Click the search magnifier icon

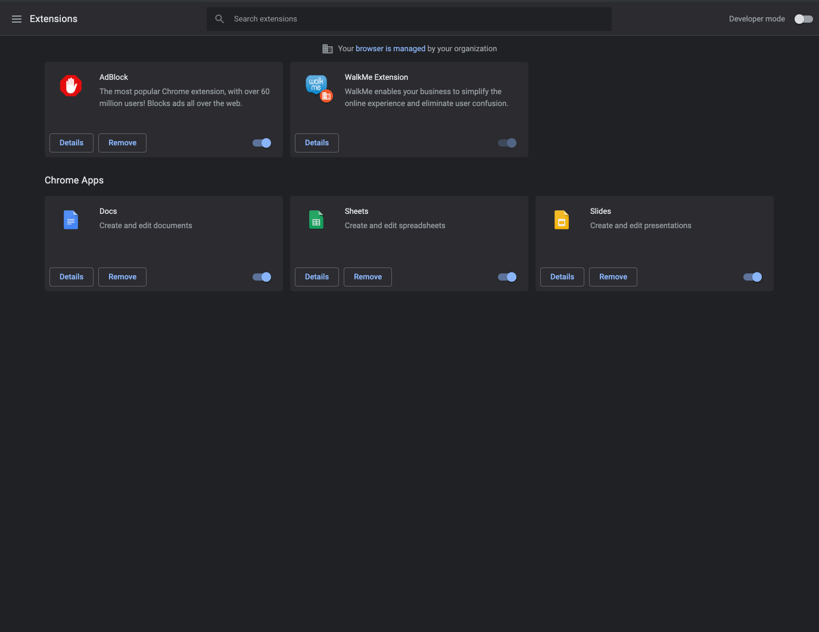coord(220,19)
